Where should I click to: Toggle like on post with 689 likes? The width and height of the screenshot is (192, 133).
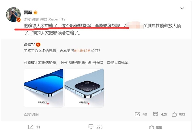click(151, 127)
